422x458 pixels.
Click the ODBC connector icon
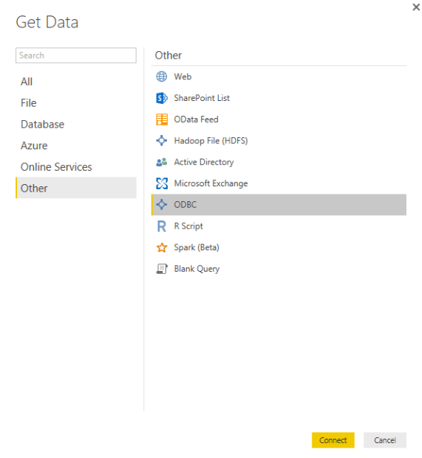(162, 204)
